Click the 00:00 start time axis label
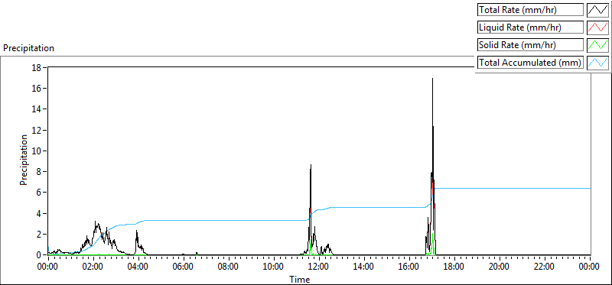 click(48, 267)
